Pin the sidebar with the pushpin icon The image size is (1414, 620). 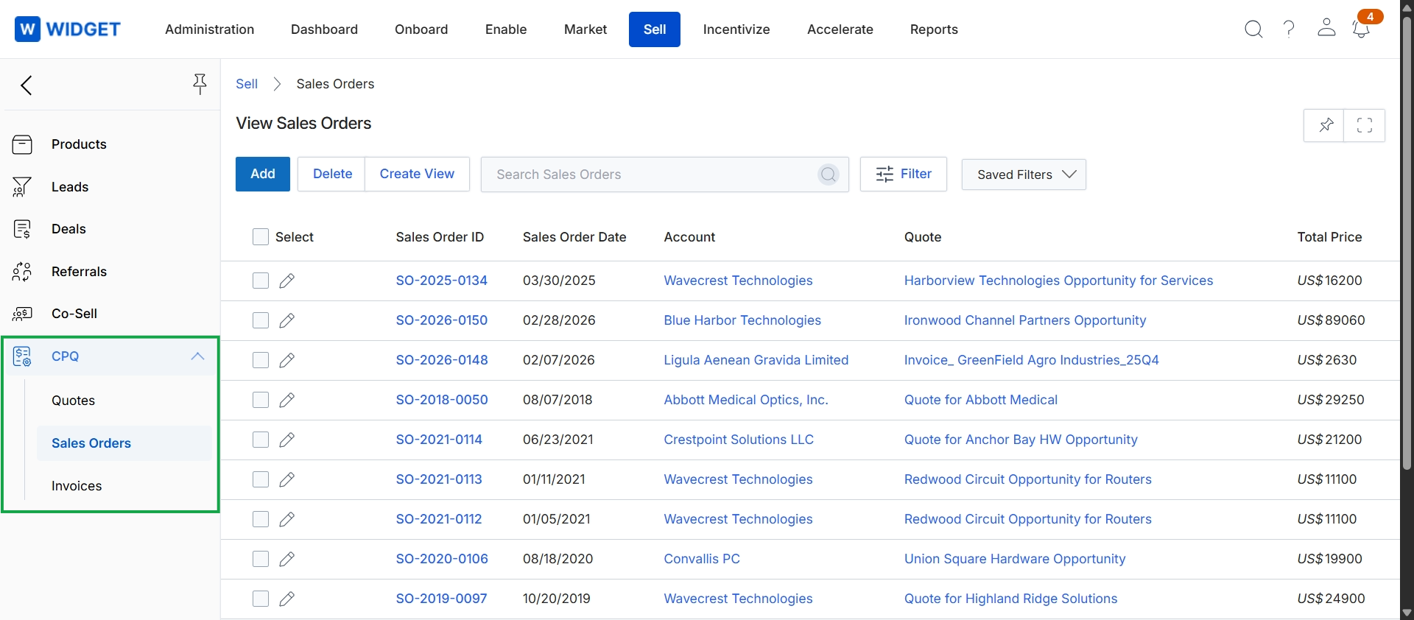click(200, 84)
